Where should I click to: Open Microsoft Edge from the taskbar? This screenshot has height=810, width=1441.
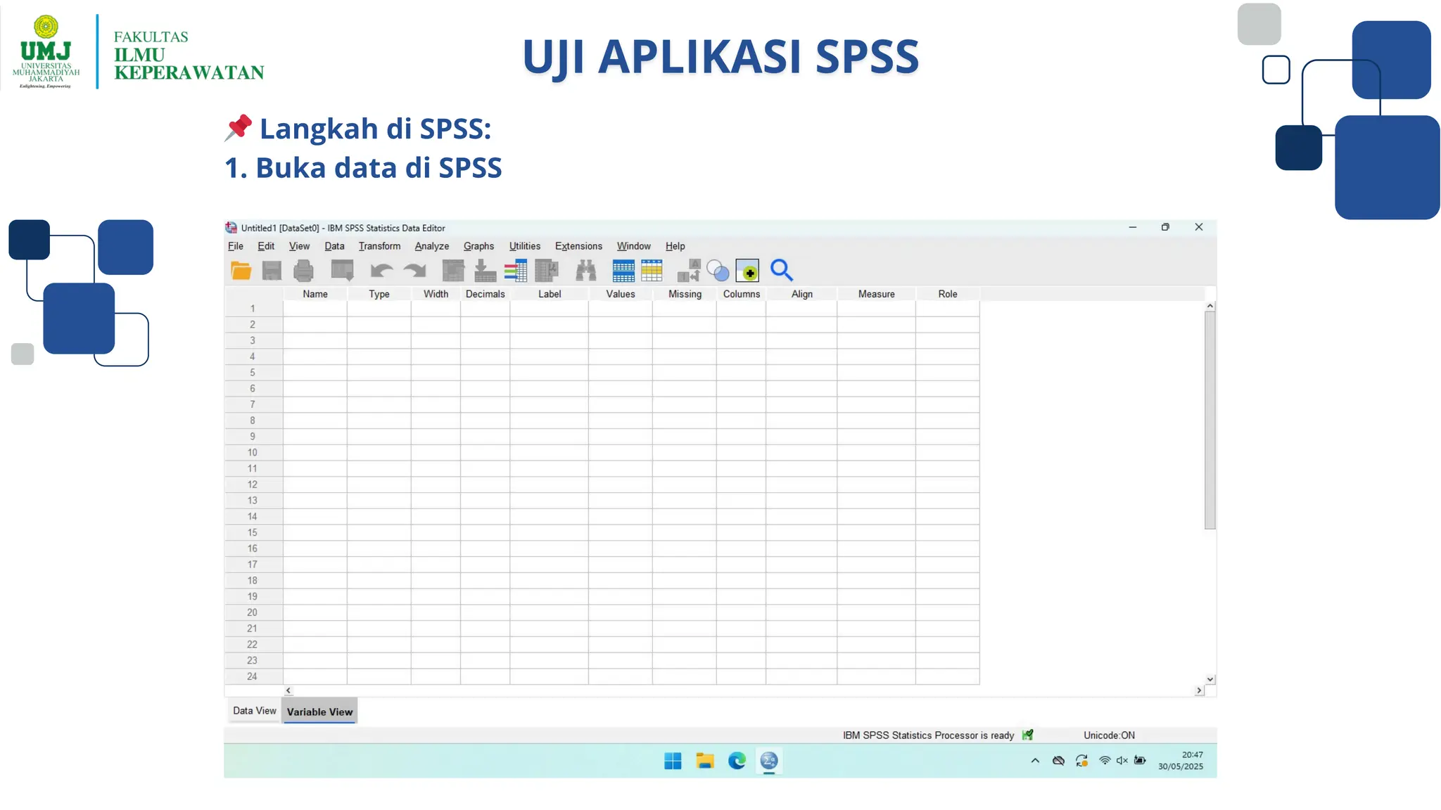[x=737, y=761]
